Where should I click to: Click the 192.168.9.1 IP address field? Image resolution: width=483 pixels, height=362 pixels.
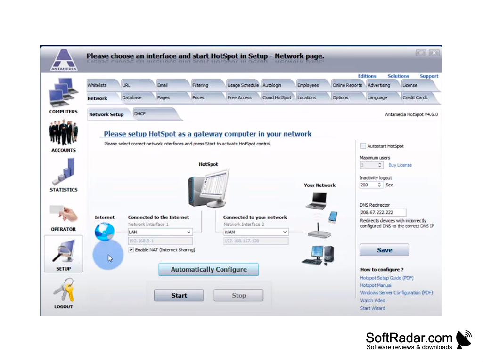point(160,241)
